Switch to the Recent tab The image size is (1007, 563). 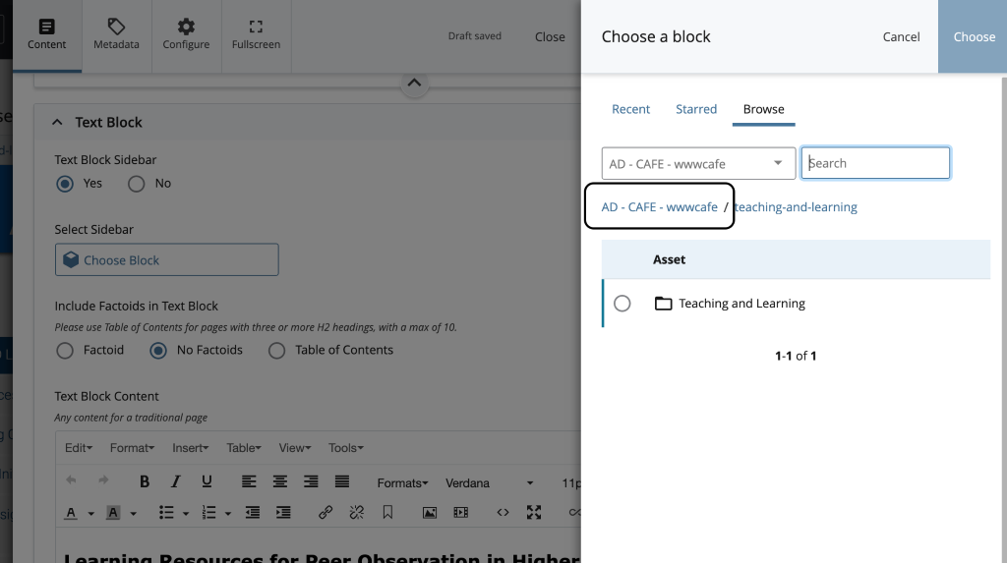pos(630,109)
